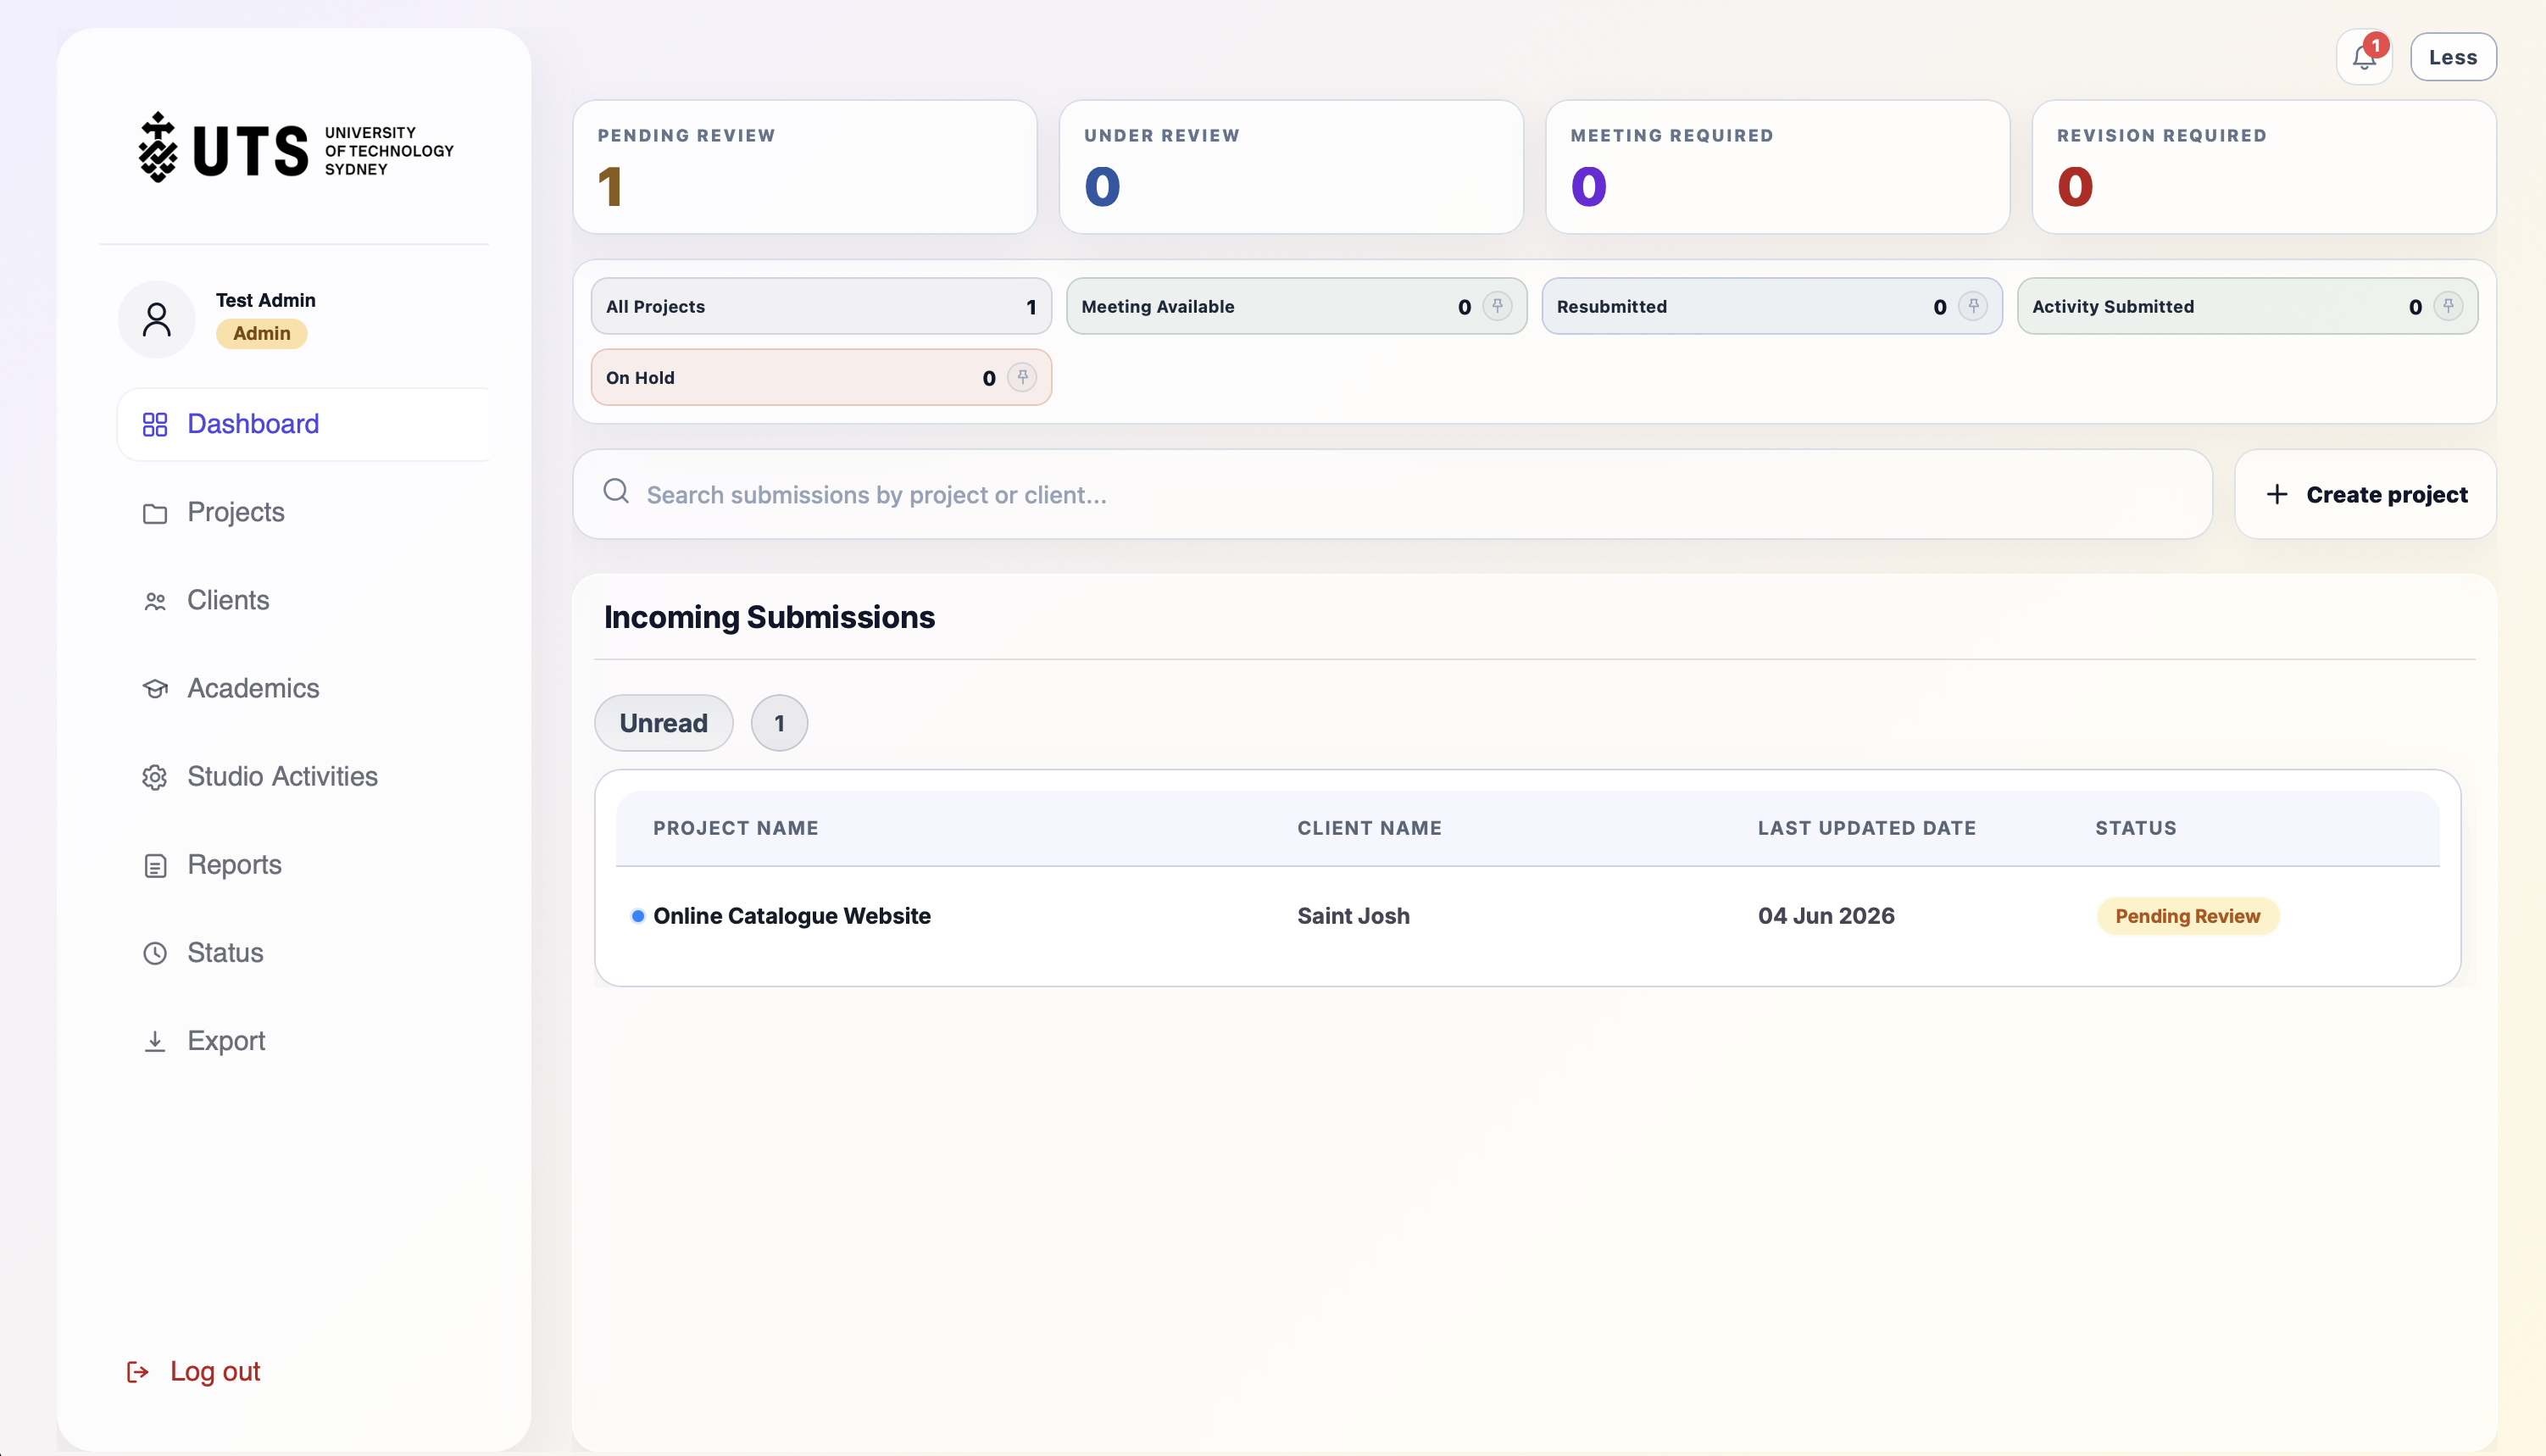
Task: Click the Export download icon
Action: [x=155, y=1041]
